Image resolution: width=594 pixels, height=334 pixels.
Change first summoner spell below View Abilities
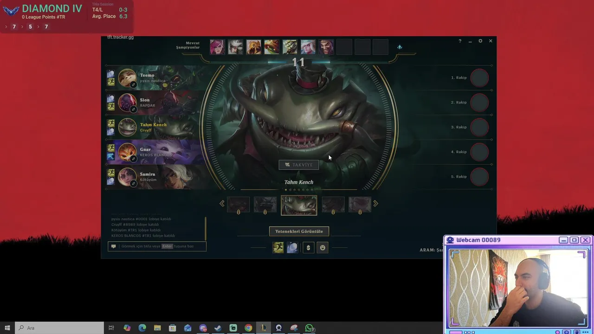point(278,248)
